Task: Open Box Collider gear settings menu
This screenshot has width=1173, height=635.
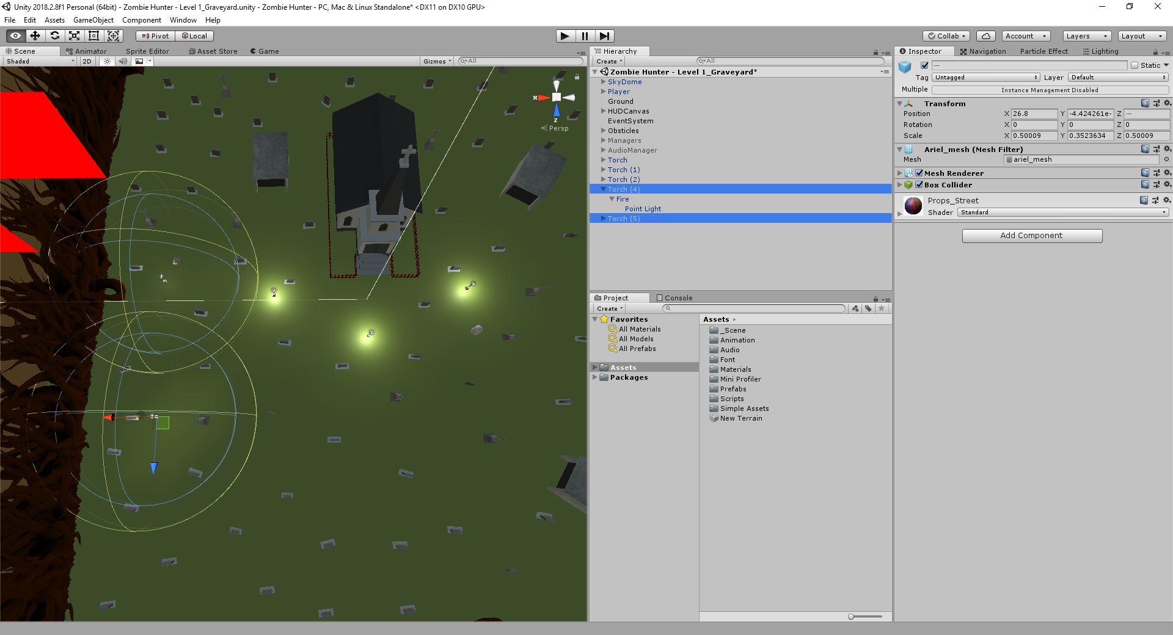Action: pyautogui.click(x=1167, y=184)
